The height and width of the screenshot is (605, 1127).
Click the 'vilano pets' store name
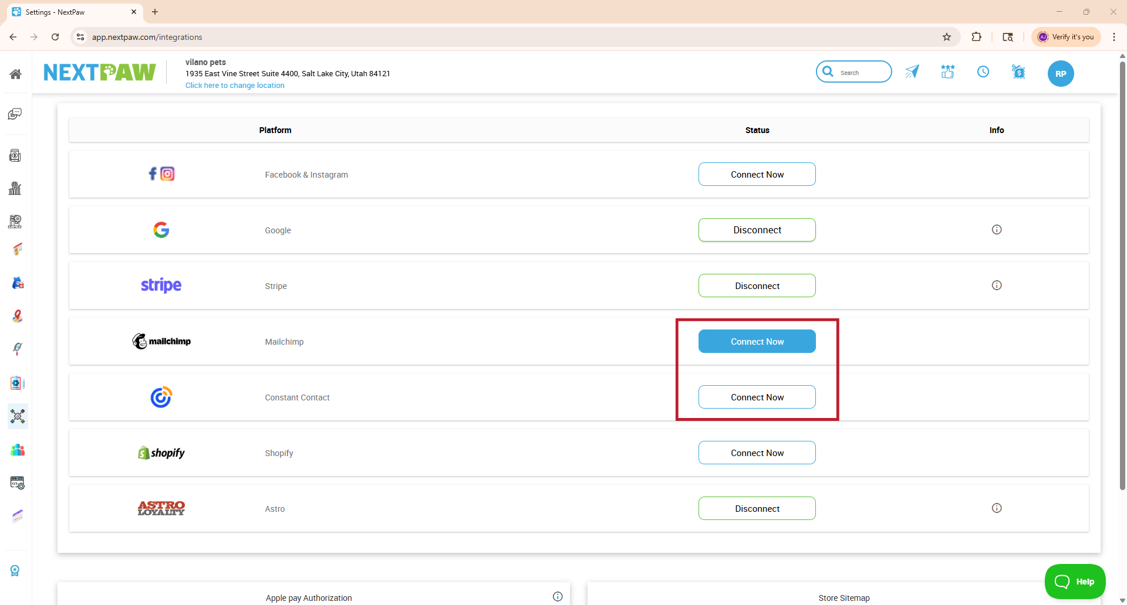coord(205,62)
